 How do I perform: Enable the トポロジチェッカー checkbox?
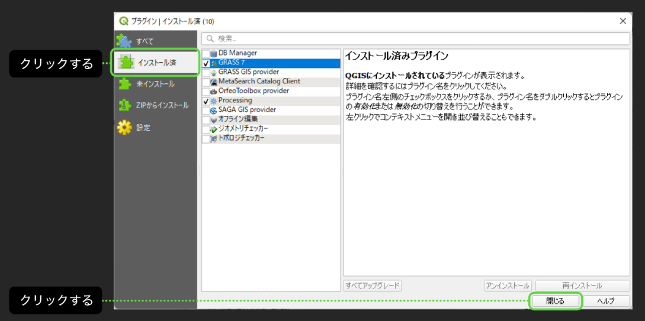tap(206, 139)
